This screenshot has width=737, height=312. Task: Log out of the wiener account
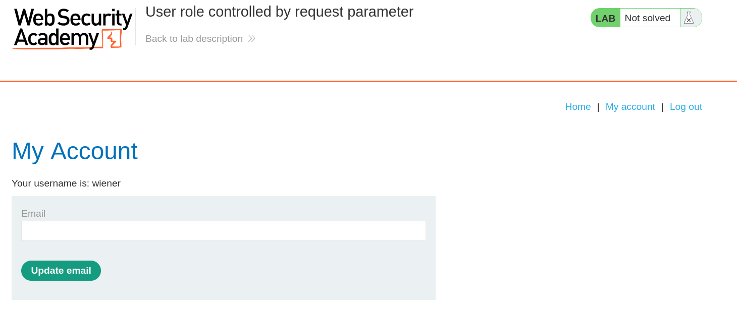tap(686, 106)
